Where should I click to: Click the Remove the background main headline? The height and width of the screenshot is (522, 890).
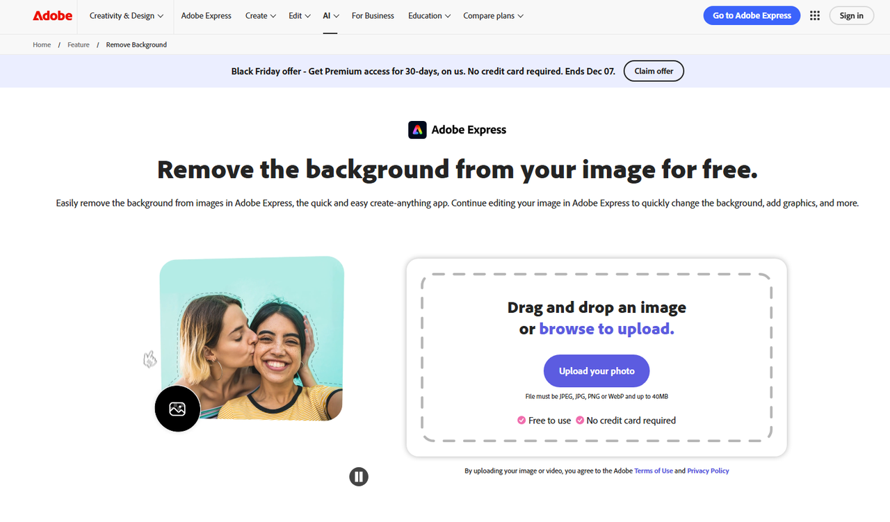tap(458, 170)
